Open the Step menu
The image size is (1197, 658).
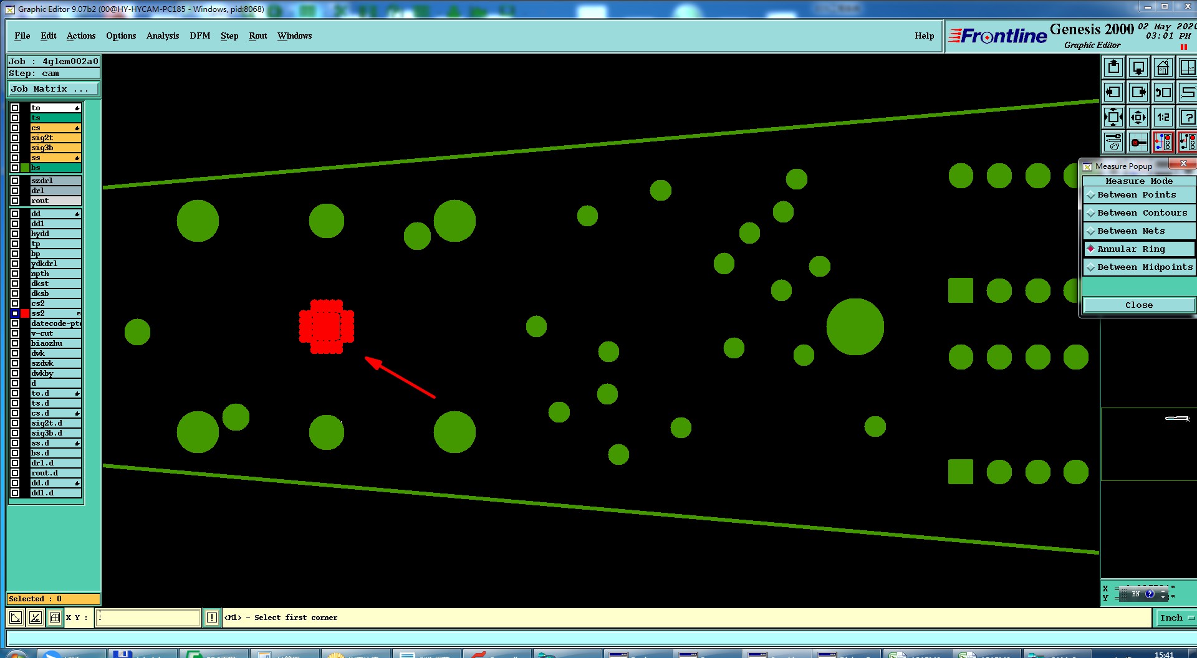point(229,36)
